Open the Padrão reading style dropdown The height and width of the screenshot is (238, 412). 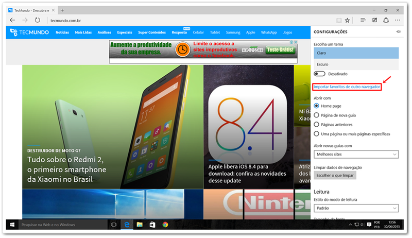coord(356,208)
